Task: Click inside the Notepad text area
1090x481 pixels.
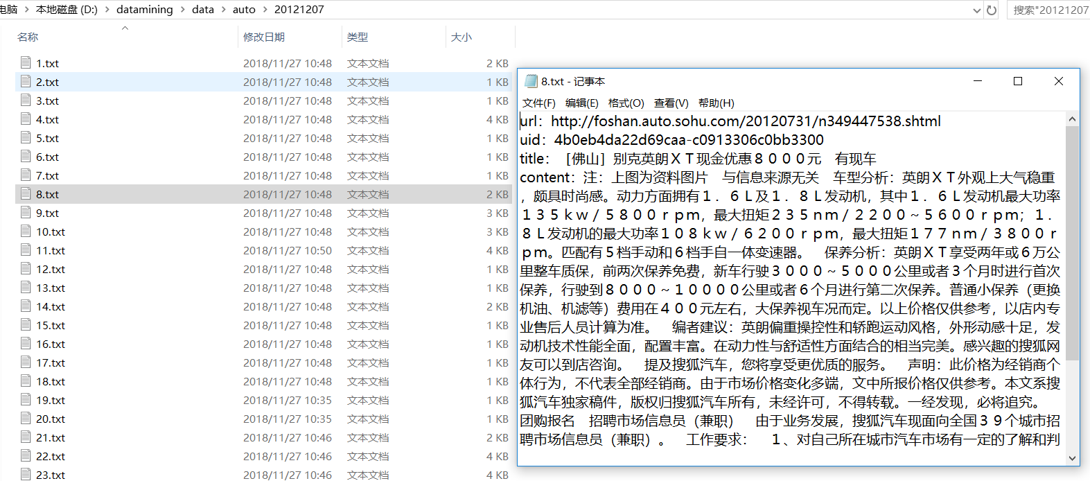Action: click(791, 288)
